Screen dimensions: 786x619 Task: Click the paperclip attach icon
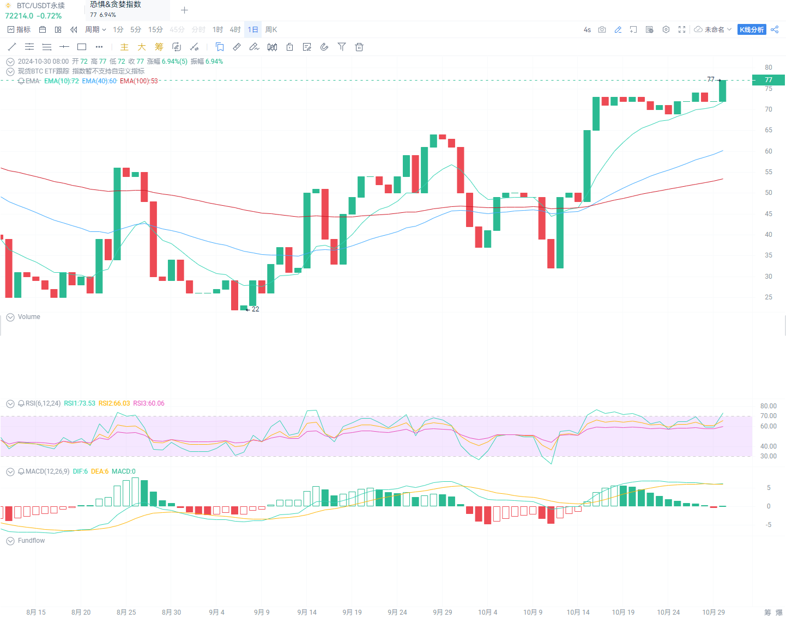[x=324, y=47]
